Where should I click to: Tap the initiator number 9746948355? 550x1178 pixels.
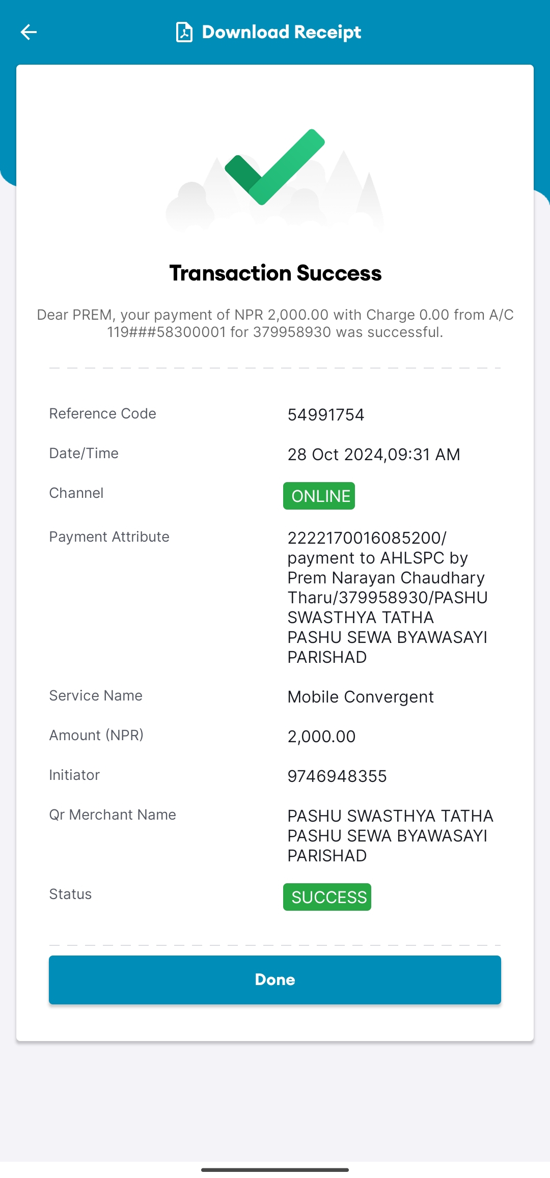[337, 776]
